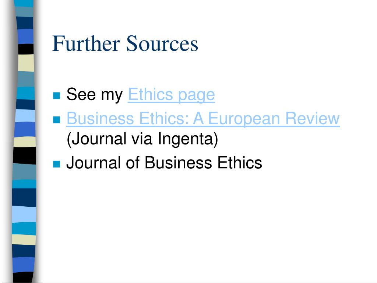Viewport: 377px width, 283px height.
Task: Click the bullet before Journal of Business Ethics
Action: [x=56, y=164]
